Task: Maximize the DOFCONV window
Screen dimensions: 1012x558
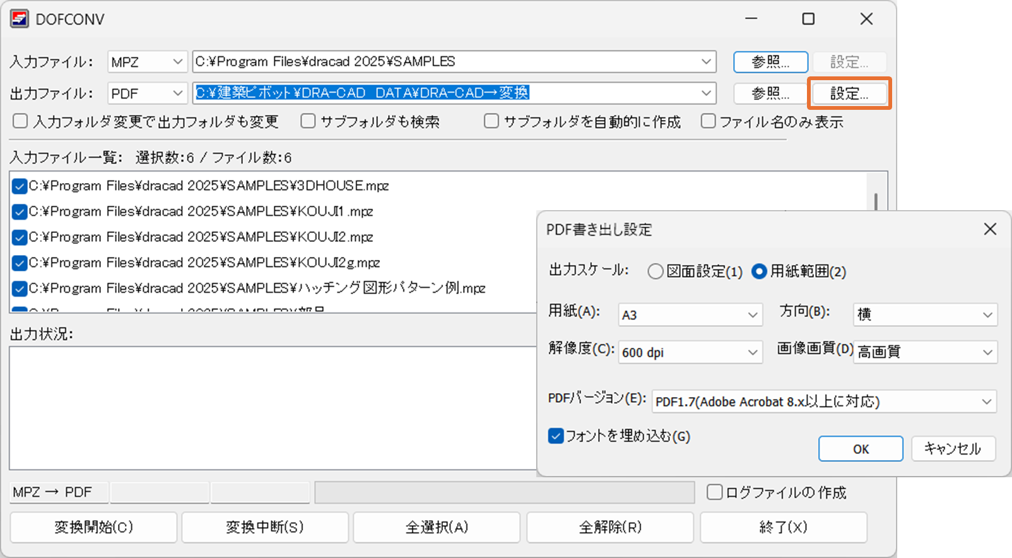Action: coord(808,19)
